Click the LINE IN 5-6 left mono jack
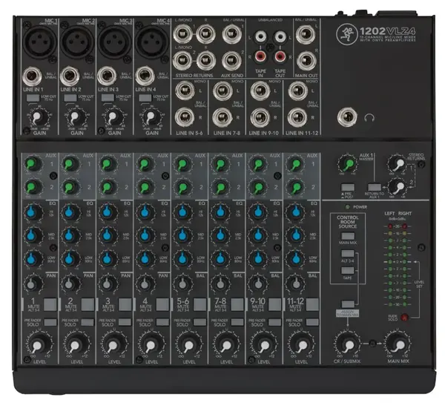 (185, 91)
